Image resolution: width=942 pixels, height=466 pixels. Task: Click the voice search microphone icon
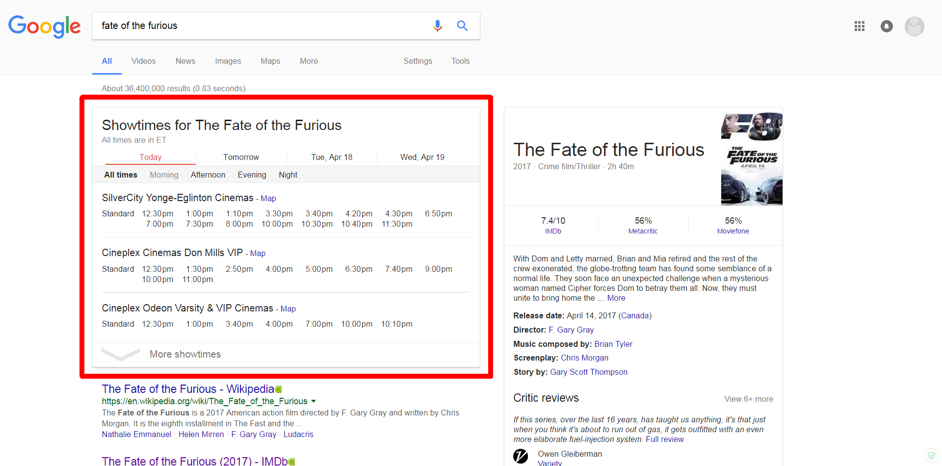pos(438,26)
